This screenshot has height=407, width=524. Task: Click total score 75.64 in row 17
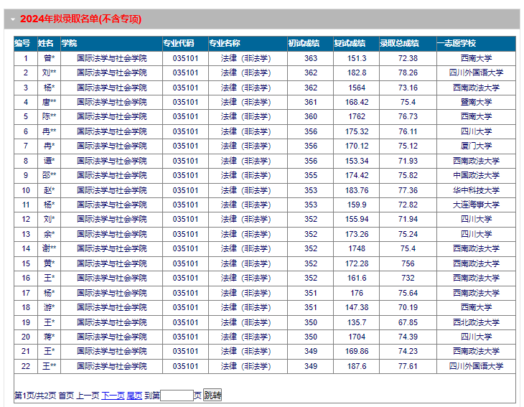click(408, 293)
